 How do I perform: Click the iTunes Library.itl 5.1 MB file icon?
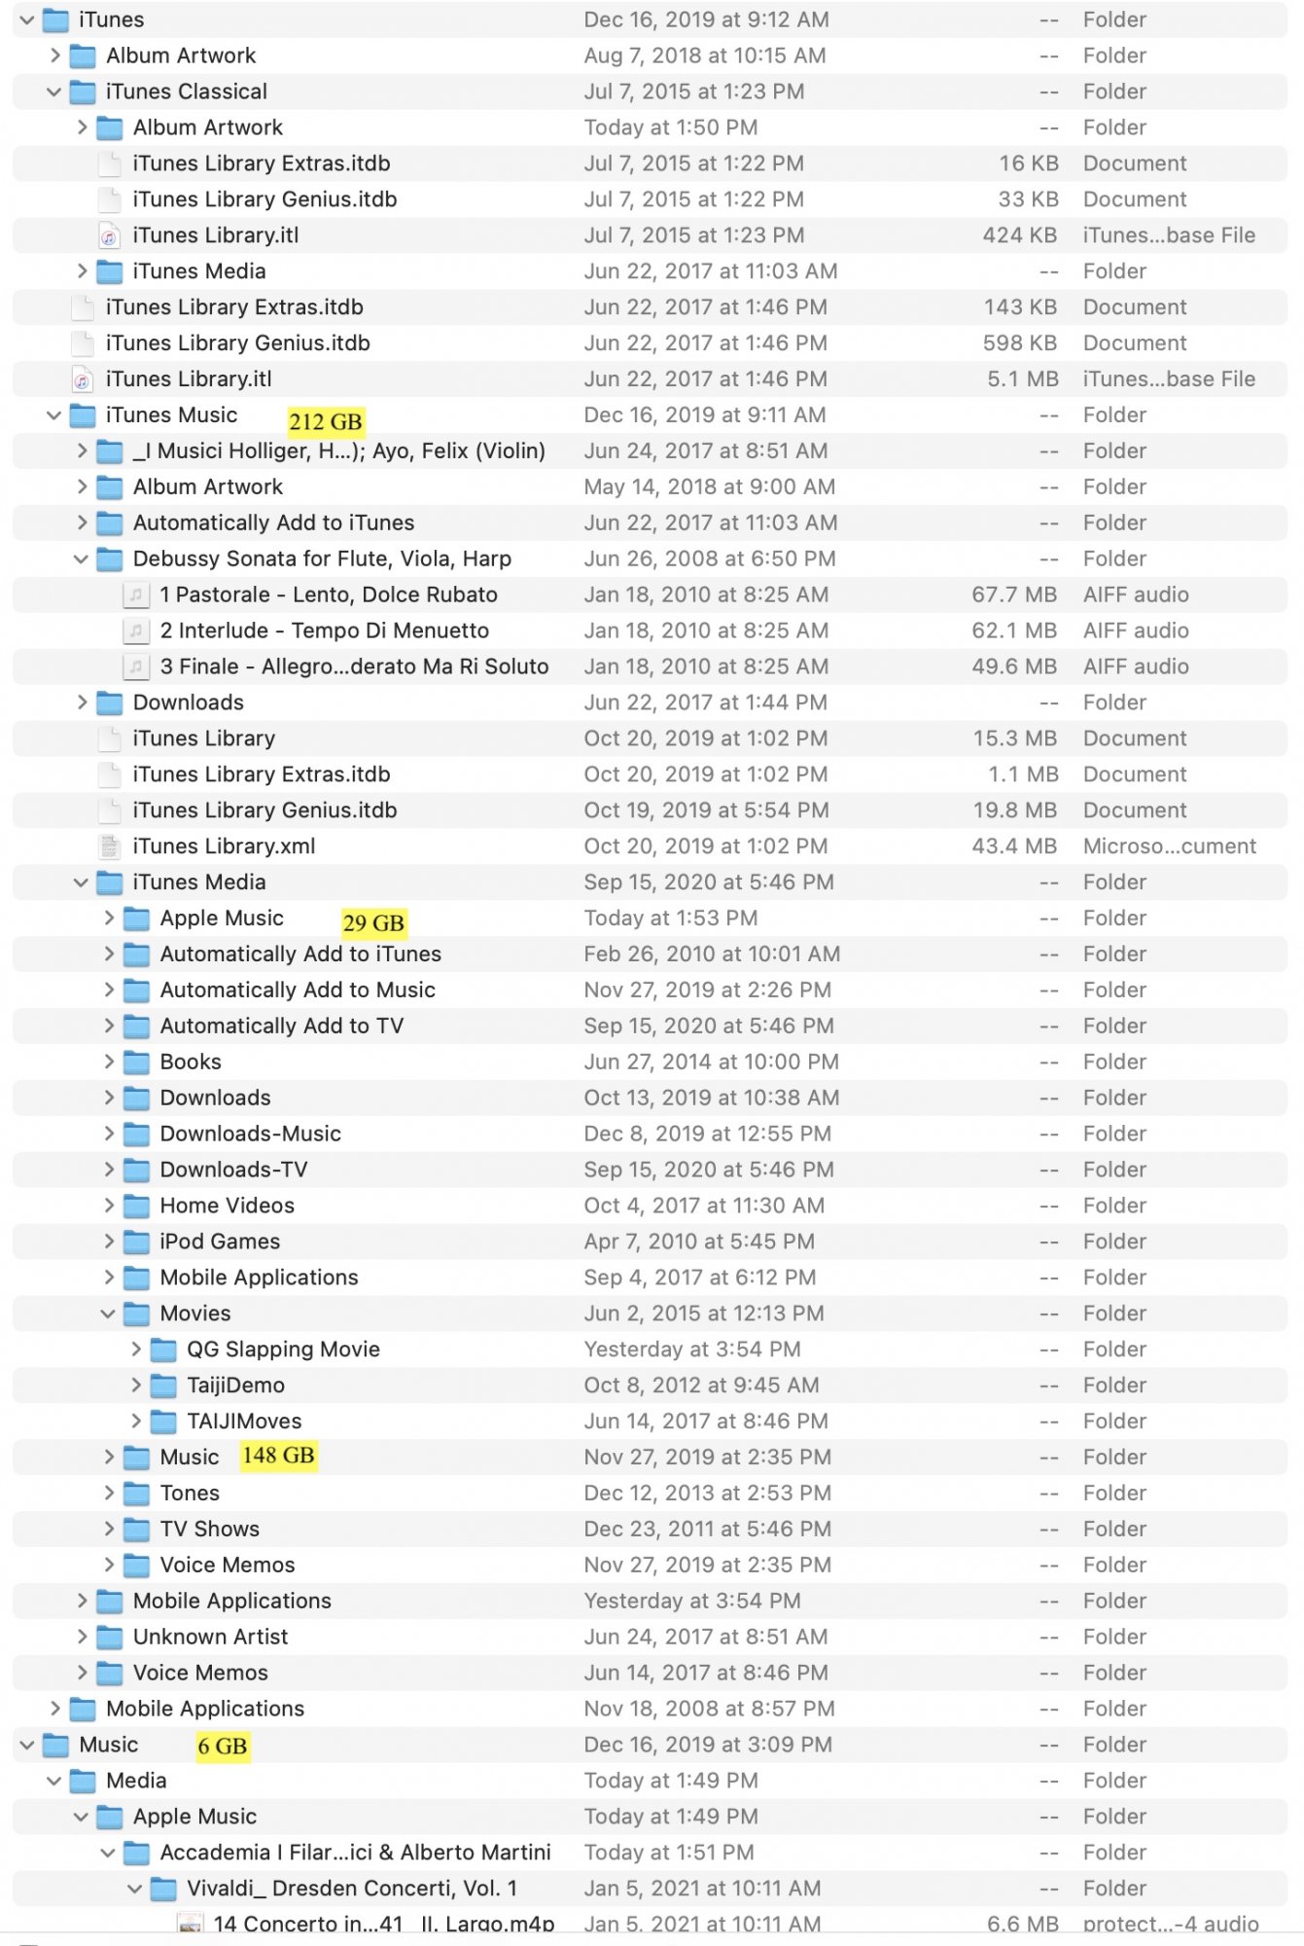tap(83, 379)
